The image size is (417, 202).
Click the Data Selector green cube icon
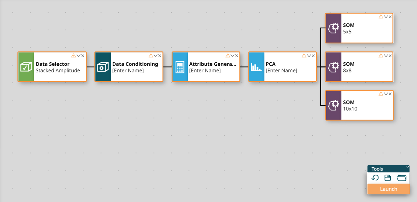[x=26, y=67]
